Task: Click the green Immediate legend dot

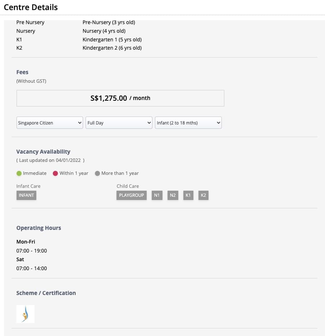Action: click(x=19, y=173)
